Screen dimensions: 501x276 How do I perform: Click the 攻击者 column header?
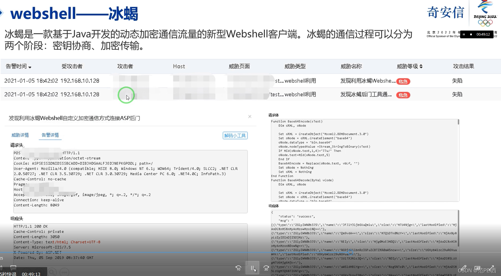coord(125,66)
